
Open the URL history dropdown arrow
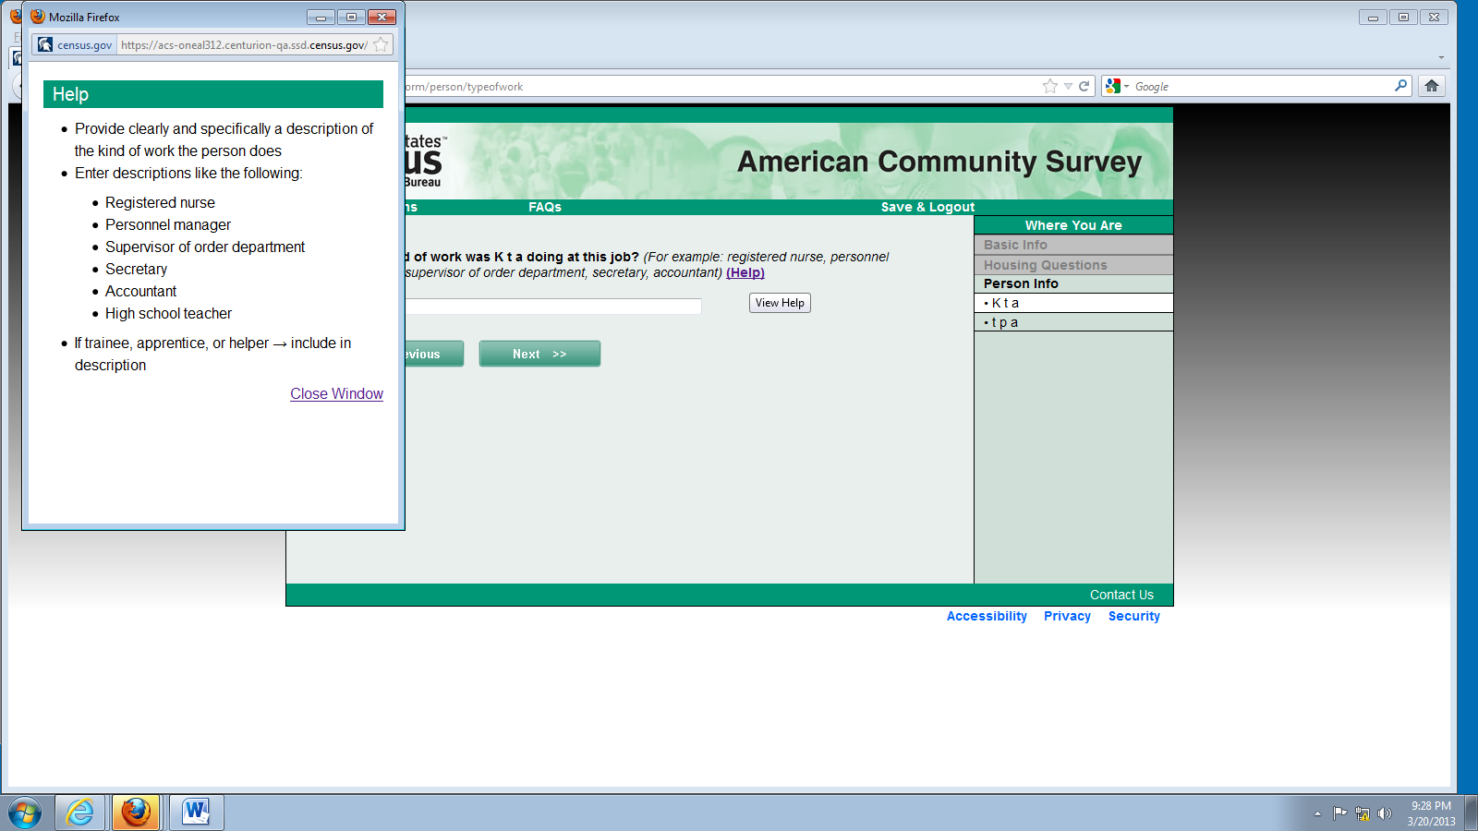pyautogui.click(x=1068, y=86)
